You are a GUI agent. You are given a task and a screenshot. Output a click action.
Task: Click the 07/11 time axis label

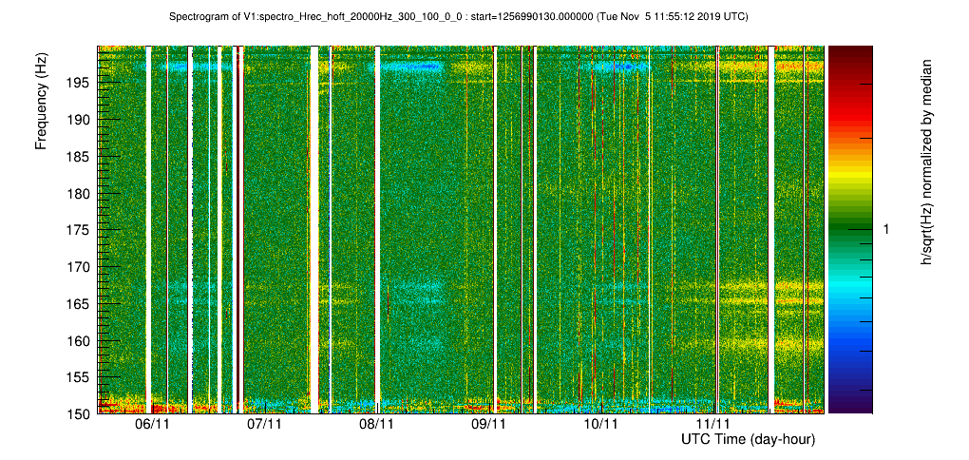264,424
